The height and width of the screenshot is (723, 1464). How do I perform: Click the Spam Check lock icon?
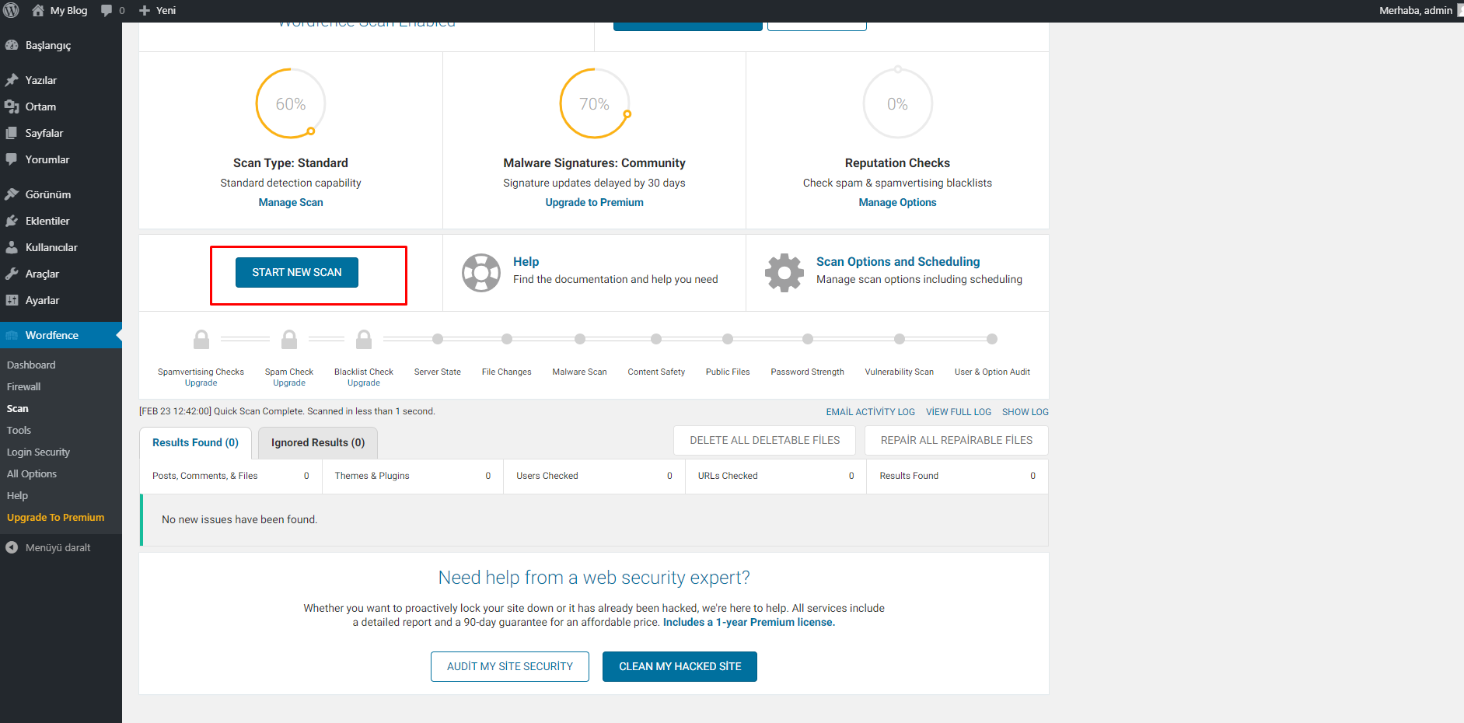point(289,339)
